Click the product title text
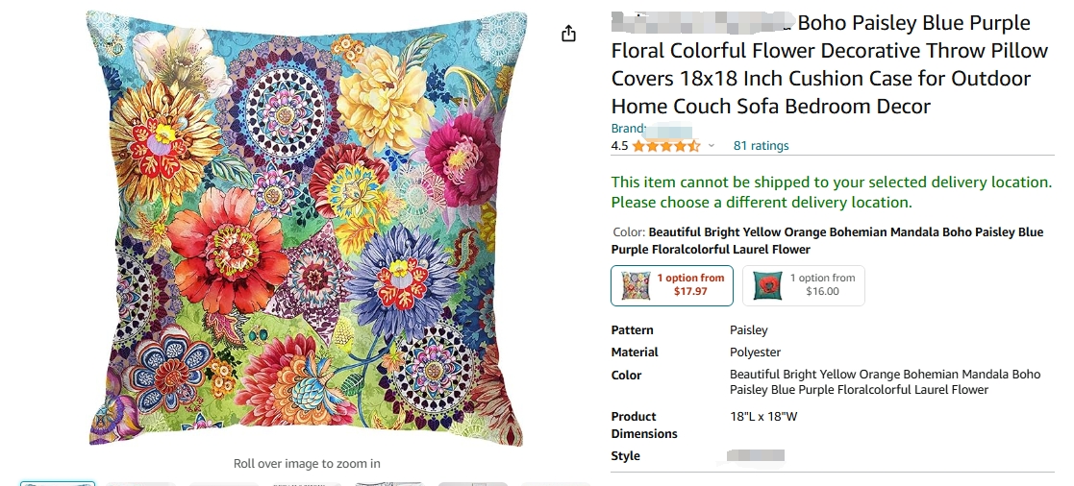 pyautogui.click(x=830, y=64)
